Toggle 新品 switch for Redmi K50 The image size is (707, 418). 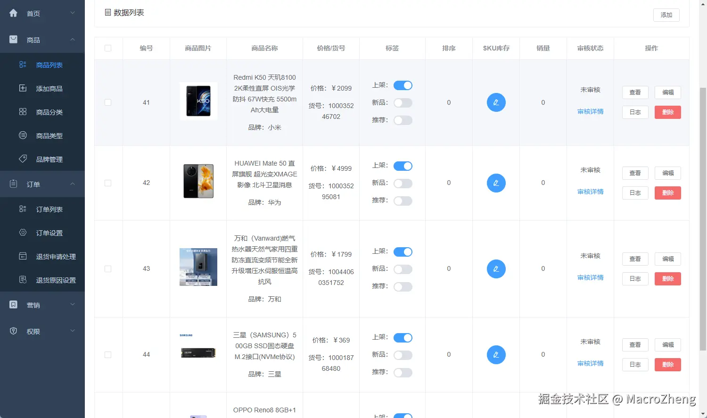click(403, 103)
